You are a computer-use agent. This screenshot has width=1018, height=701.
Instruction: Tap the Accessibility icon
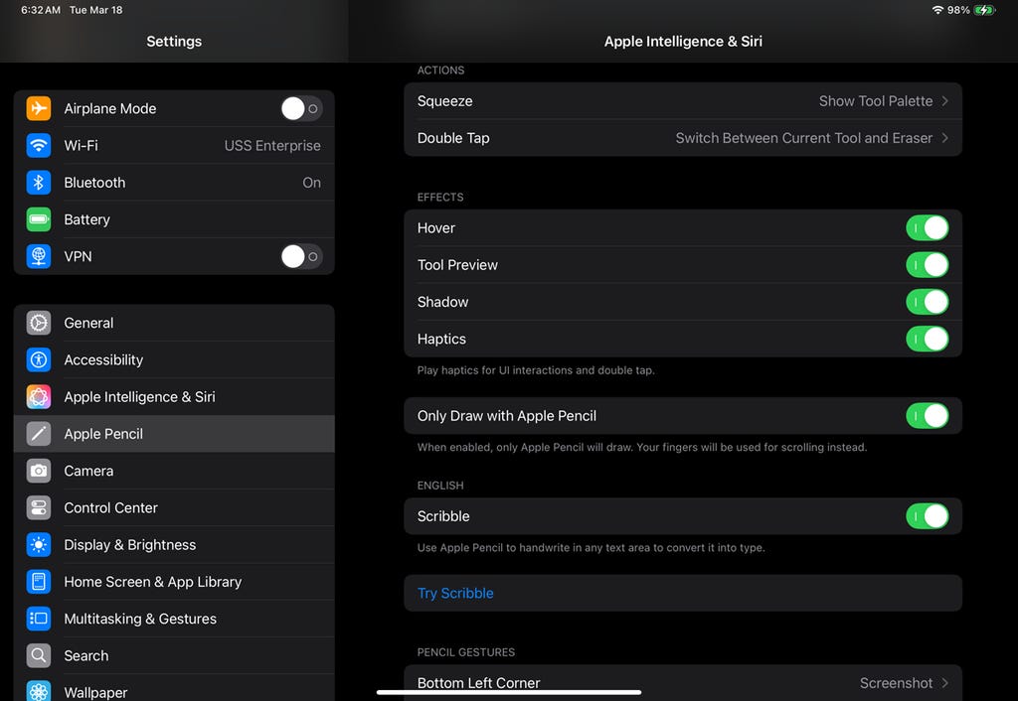pos(39,359)
